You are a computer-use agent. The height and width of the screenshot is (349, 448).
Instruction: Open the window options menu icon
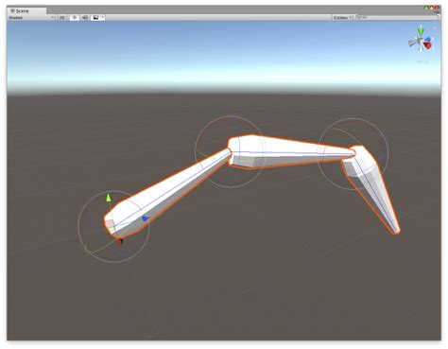point(438,12)
